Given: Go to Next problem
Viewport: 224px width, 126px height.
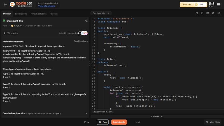Looking at the screenshot, I should click(x=137, y=122).
